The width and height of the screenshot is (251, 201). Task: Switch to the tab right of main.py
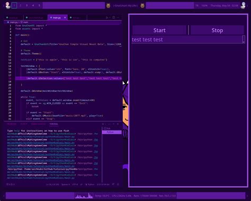77,18
